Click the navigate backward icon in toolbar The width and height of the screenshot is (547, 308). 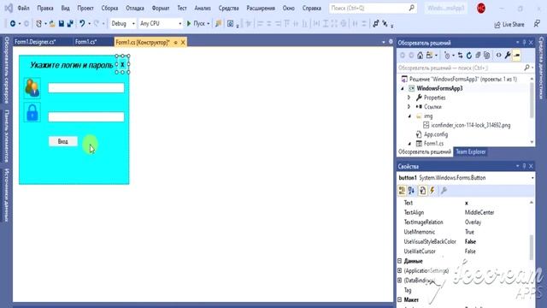[x=13, y=23]
